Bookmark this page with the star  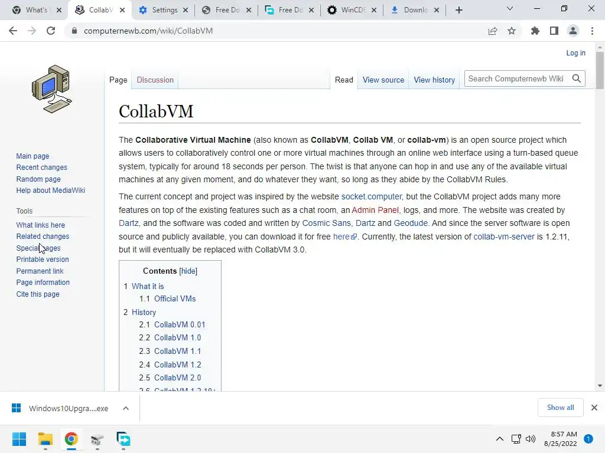[x=512, y=31]
